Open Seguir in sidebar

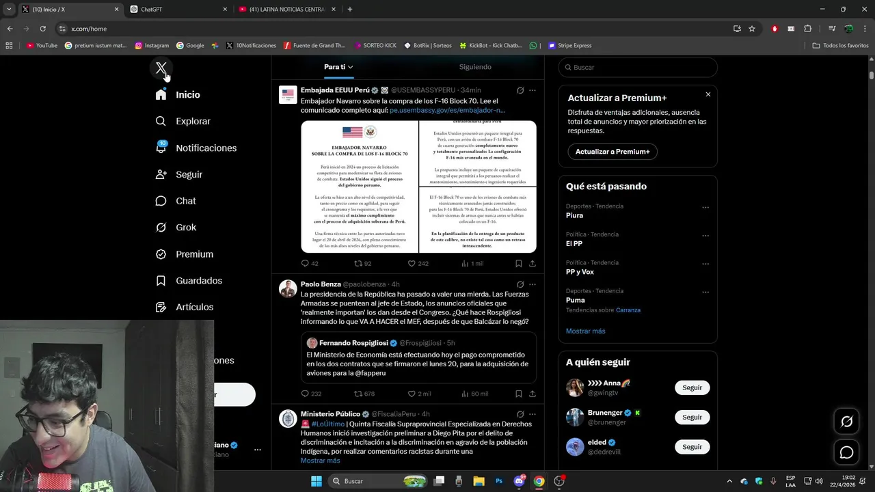[178, 174]
